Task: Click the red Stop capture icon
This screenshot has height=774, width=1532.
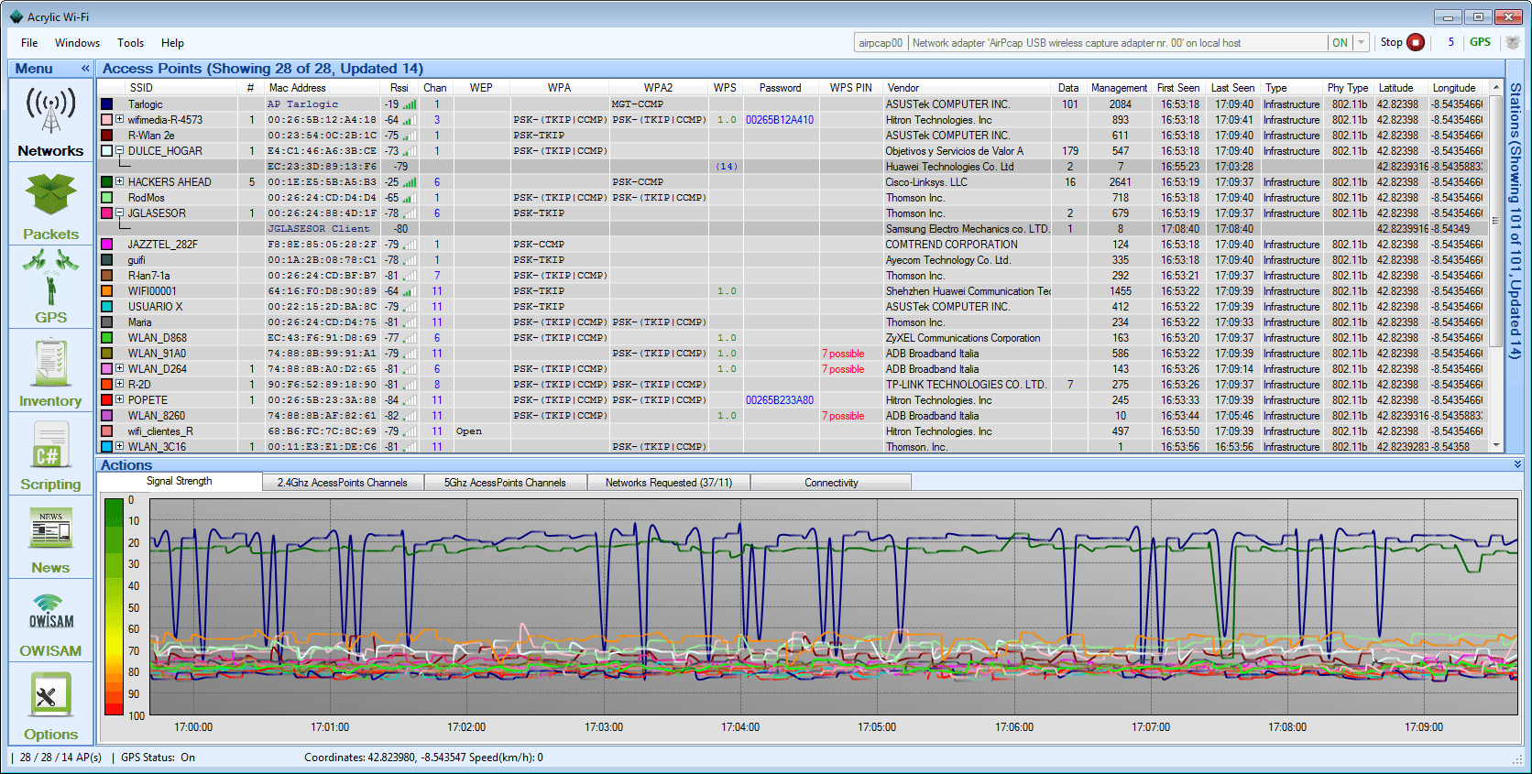Action: coord(1416,42)
